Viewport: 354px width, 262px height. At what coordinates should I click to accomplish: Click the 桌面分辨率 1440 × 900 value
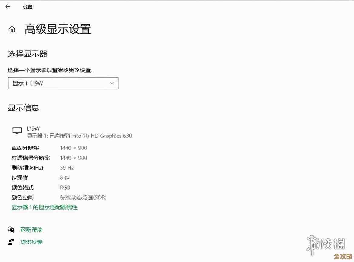[x=74, y=148]
